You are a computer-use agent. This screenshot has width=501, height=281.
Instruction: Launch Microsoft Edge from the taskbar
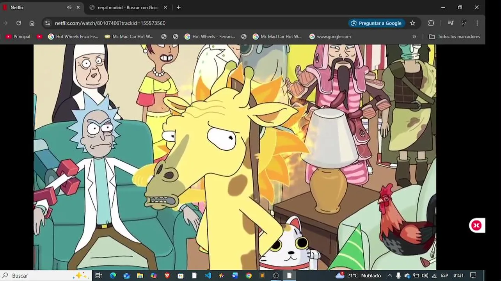point(113,276)
